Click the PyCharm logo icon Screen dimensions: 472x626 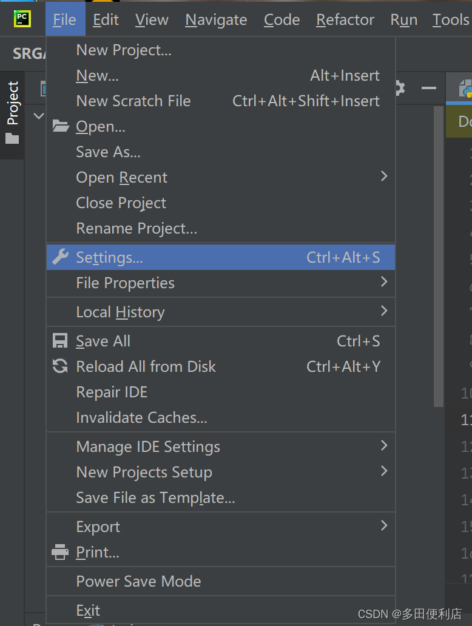click(22, 19)
